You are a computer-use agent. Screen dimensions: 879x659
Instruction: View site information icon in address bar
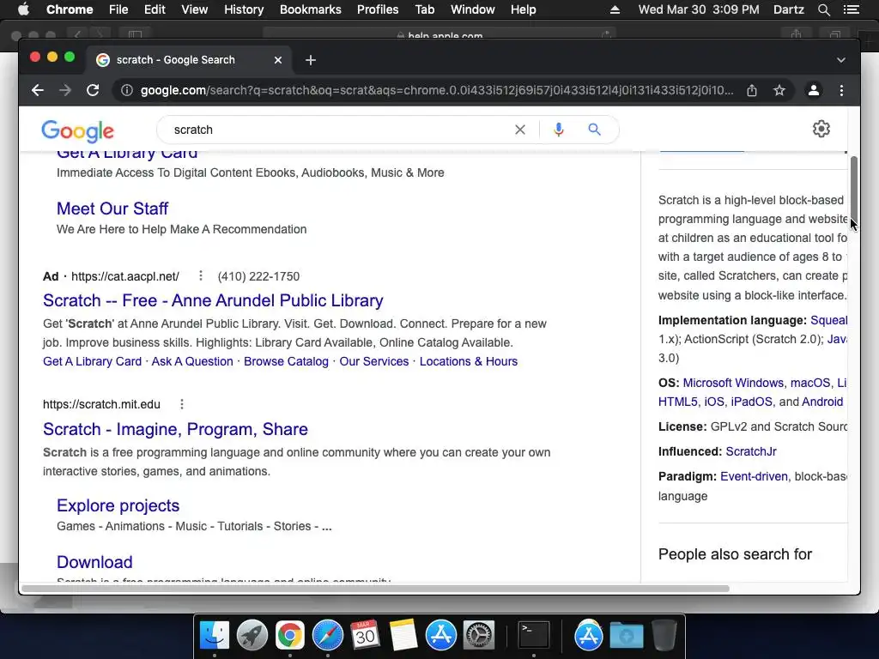click(127, 90)
